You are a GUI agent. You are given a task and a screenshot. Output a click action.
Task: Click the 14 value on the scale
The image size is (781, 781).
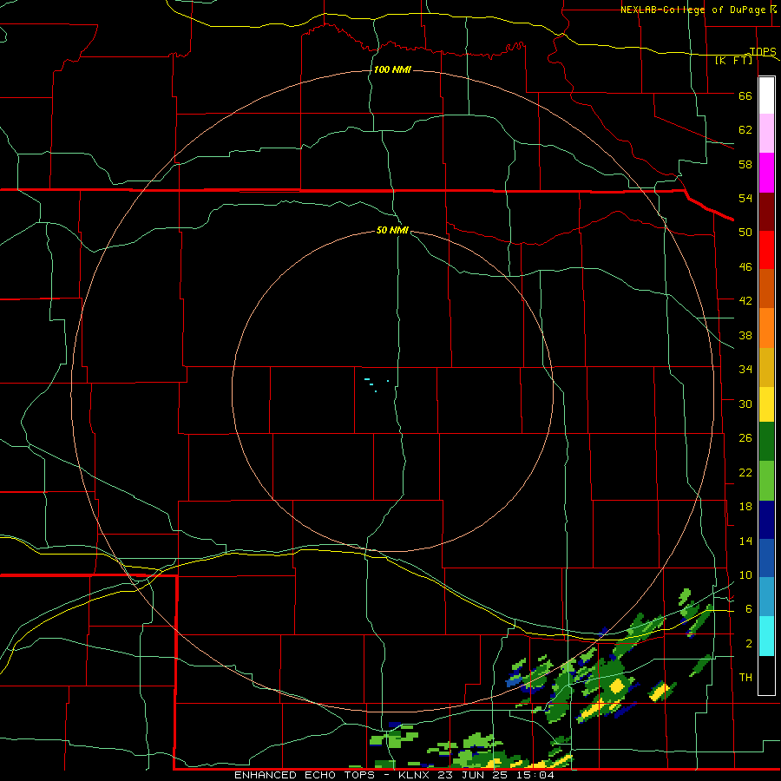(x=745, y=541)
